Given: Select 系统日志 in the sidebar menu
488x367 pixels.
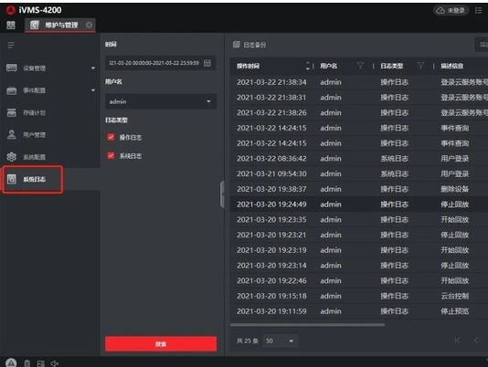Looking at the screenshot, I should [33, 180].
